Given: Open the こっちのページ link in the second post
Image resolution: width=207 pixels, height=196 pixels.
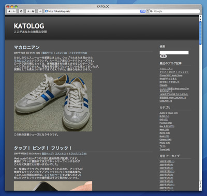Looking at the screenshot, I should click(x=53, y=175).
